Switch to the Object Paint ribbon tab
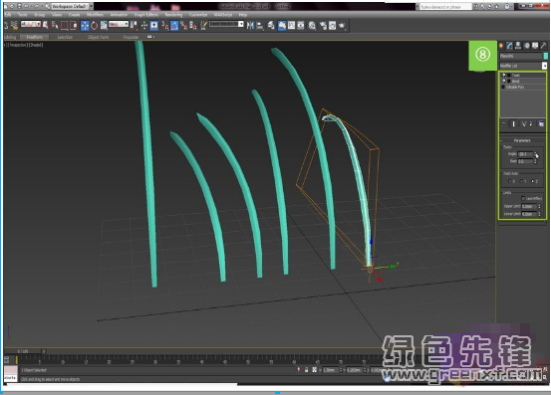The width and height of the screenshot is (551, 395). click(x=98, y=37)
